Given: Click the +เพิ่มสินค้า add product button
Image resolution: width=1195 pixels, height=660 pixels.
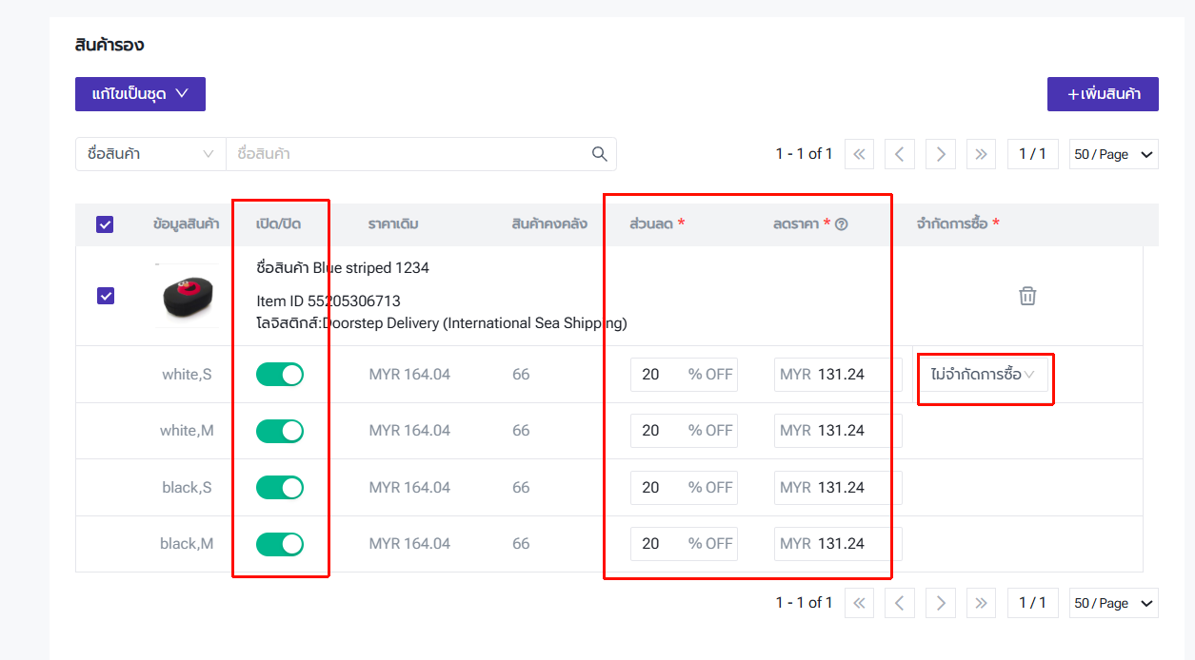Looking at the screenshot, I should [1103, 94].
